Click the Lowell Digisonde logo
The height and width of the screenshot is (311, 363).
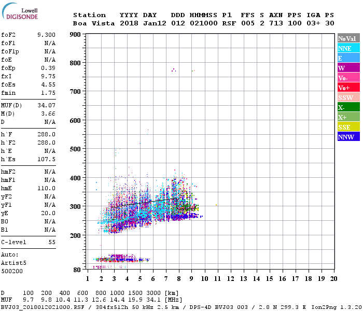coord(20,11)
